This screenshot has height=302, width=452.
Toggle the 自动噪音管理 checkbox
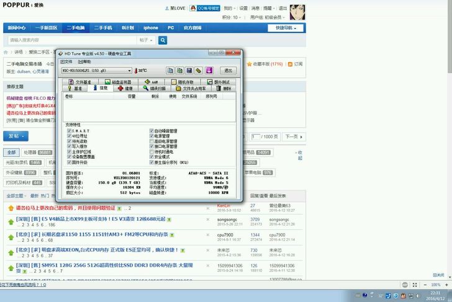[x=151, y=131]
